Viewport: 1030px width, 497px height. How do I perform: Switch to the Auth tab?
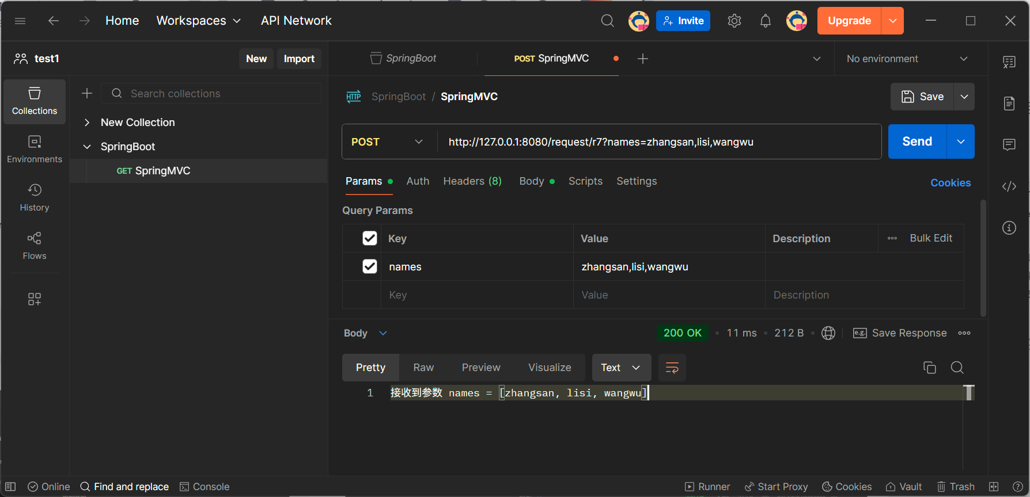[x=418, y=181]
